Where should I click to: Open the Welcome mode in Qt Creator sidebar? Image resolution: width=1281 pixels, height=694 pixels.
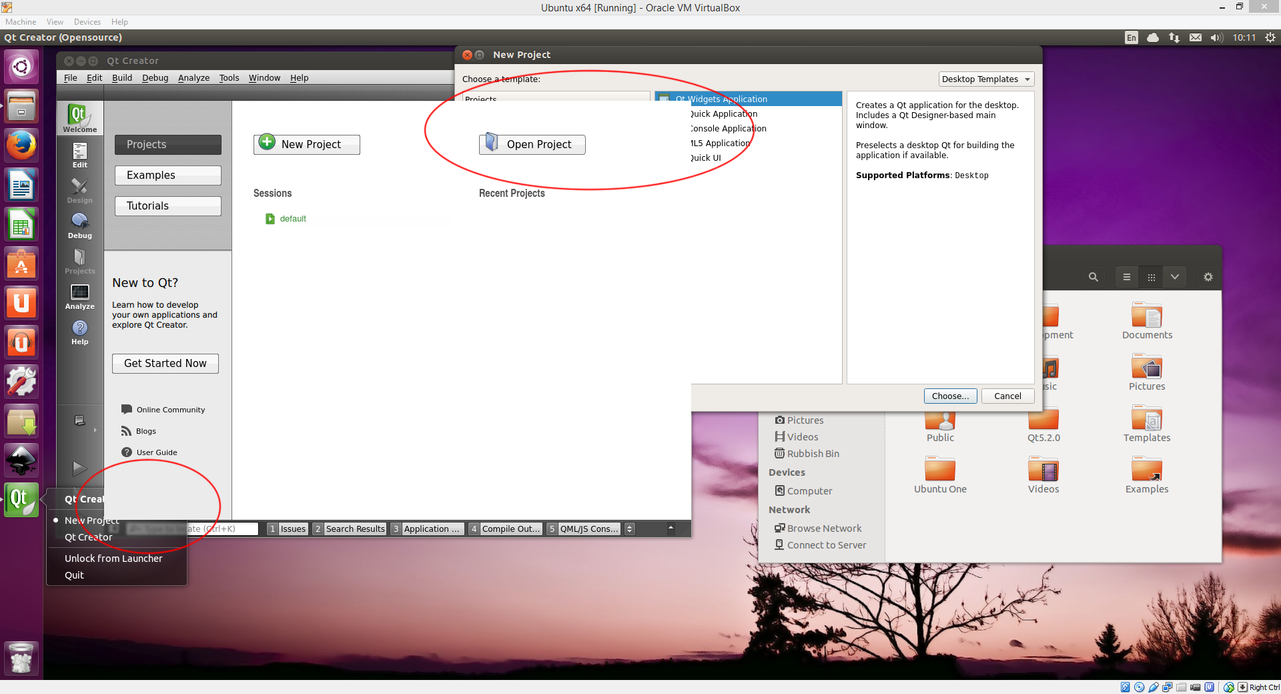coord(79,119)
